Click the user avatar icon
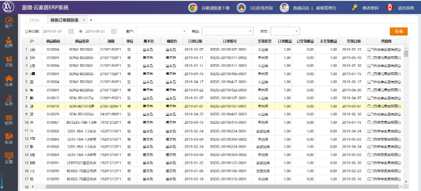 coord(284,8)
